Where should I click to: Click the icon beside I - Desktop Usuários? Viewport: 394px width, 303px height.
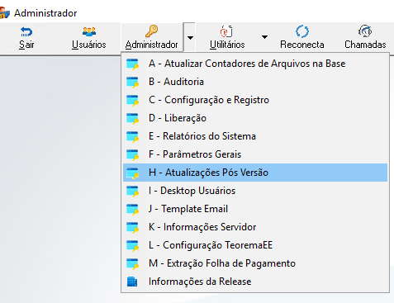(132, 192)
